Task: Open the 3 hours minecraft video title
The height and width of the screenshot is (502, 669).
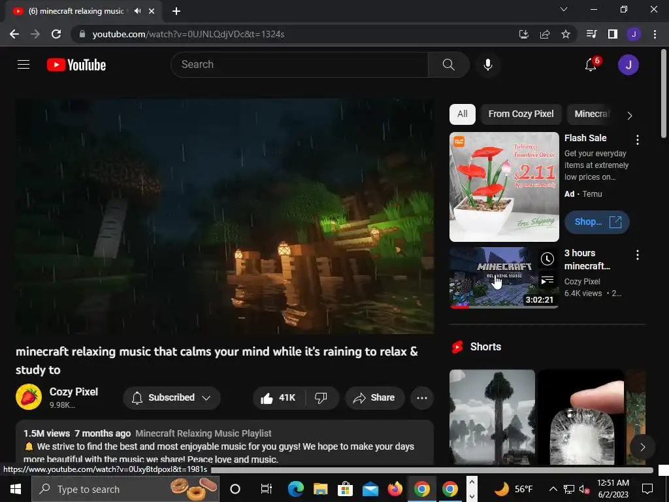Action: 587,259
